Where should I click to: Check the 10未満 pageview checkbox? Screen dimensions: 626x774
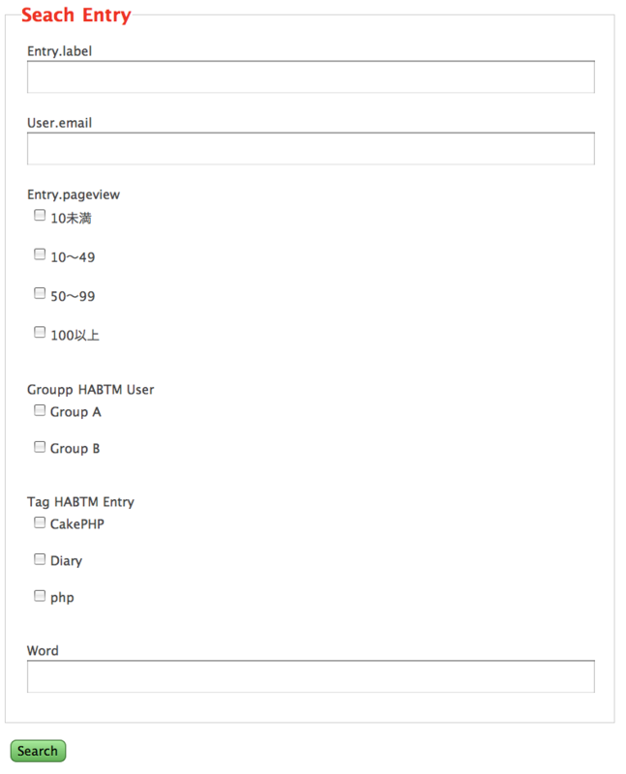40,215
